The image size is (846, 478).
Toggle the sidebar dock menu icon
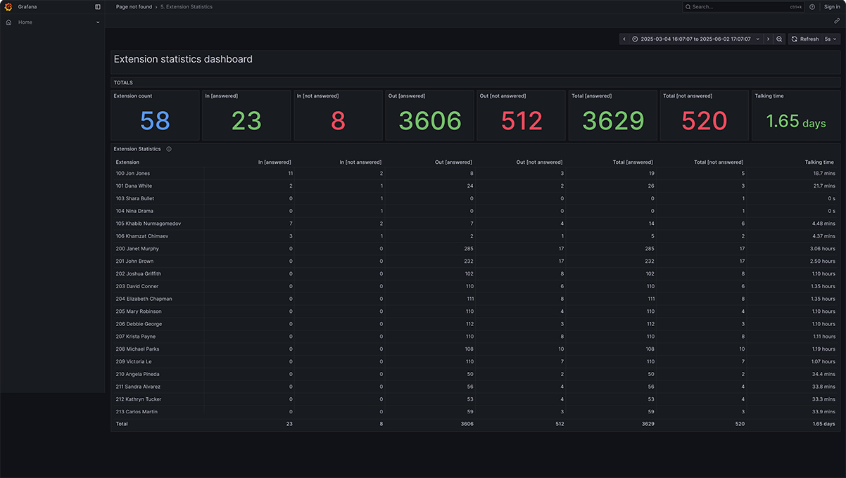(98, 7)
